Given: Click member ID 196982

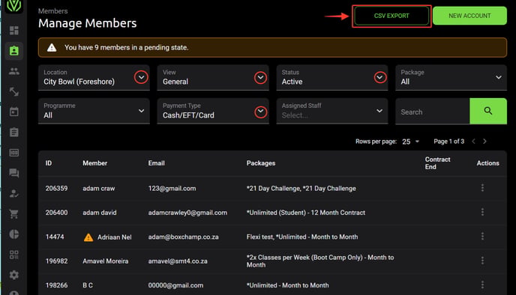Looking at the screenshot, I should pyautogui.click(x=56, y=261).
